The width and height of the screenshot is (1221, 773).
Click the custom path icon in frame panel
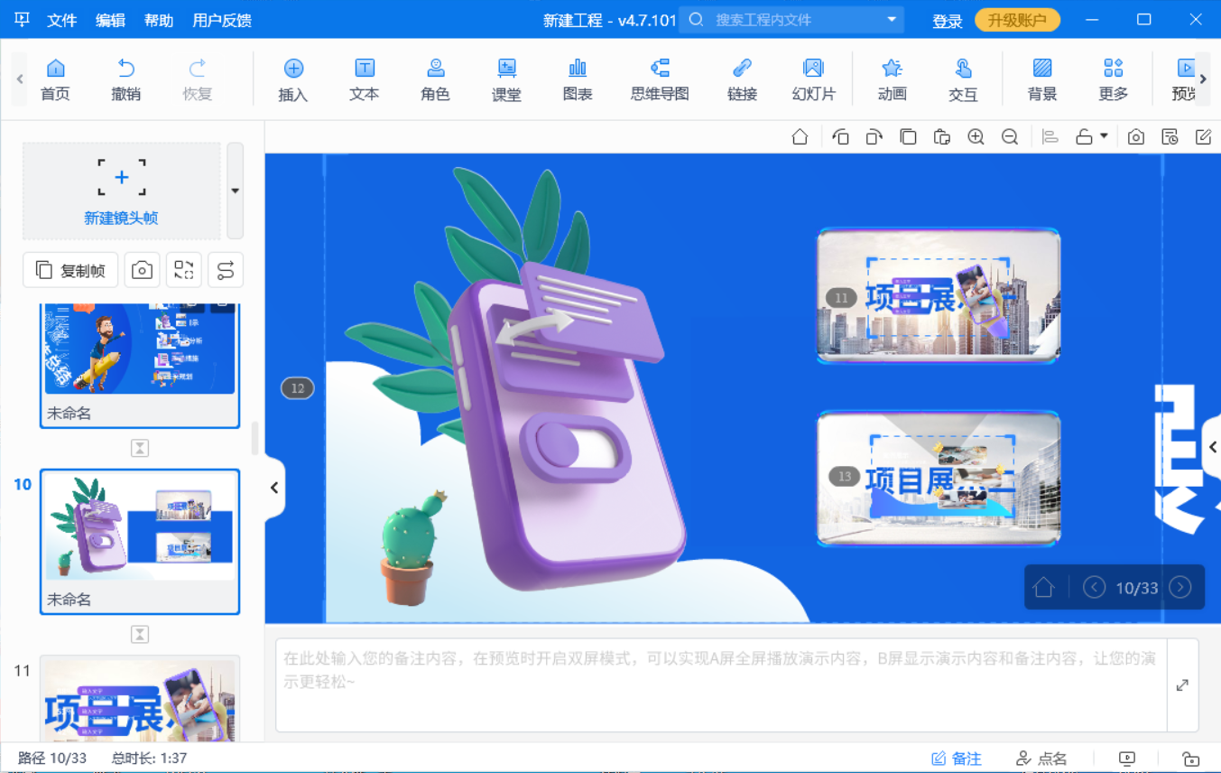click(x=226, y=270)
